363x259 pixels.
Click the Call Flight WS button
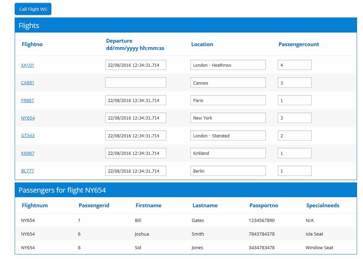(33, 9)
